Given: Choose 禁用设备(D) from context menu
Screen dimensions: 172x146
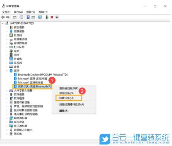Looking at the screenshot, I should coord(67,93).
